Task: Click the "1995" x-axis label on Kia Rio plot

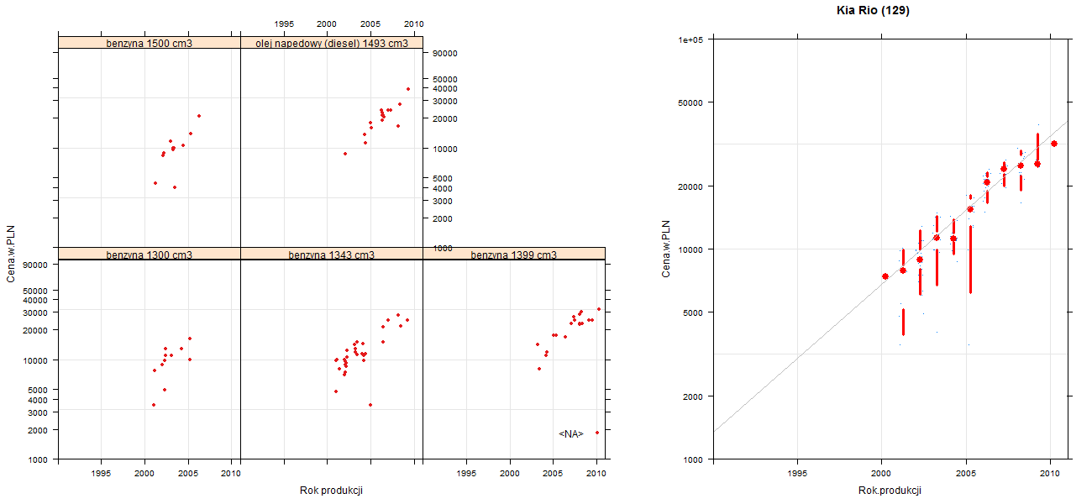Action: click(797, 474)
